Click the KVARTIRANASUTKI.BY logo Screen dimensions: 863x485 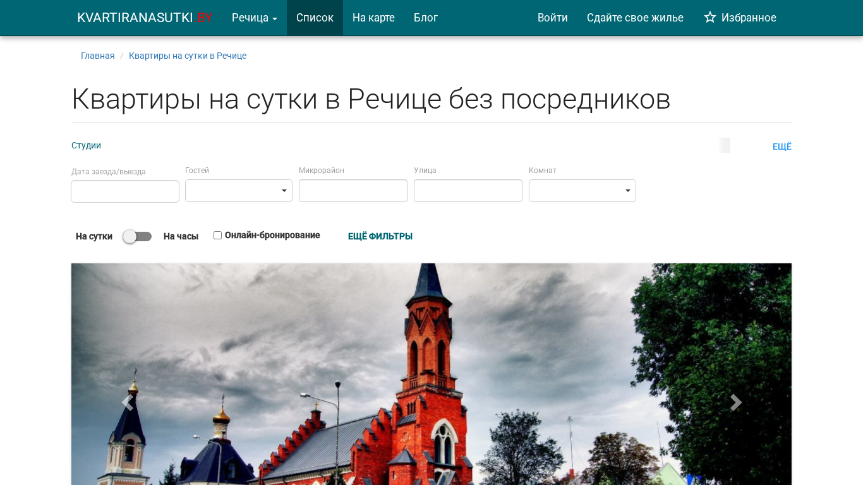(145, 18)
